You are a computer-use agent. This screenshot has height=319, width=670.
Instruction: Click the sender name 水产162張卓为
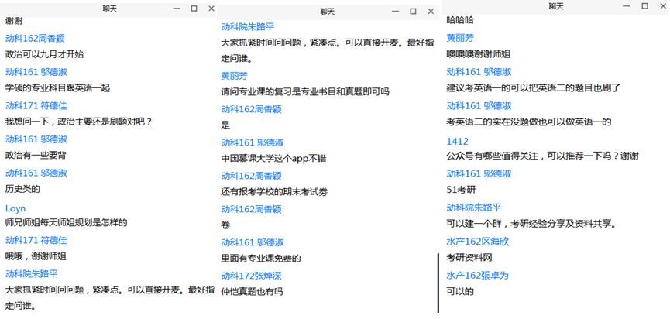pyautogui.click(x=477, y=276)
